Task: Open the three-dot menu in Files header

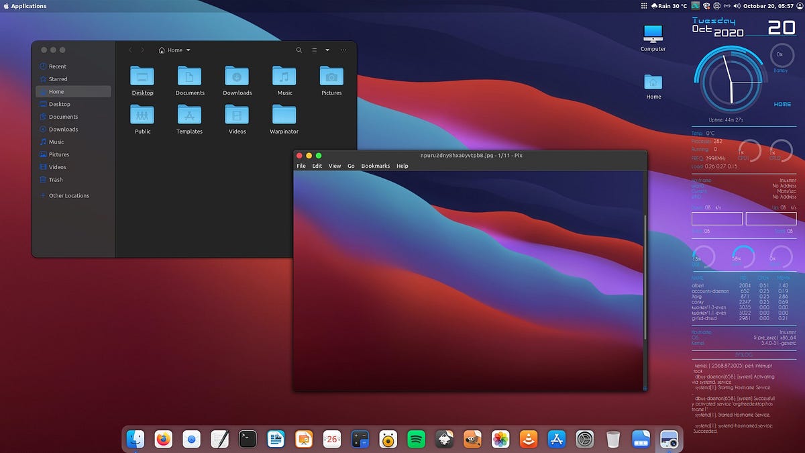Action: pos(343,50)
